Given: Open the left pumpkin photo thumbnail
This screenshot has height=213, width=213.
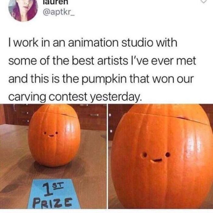Looking at the screenshot, I should tap(53, 156).
